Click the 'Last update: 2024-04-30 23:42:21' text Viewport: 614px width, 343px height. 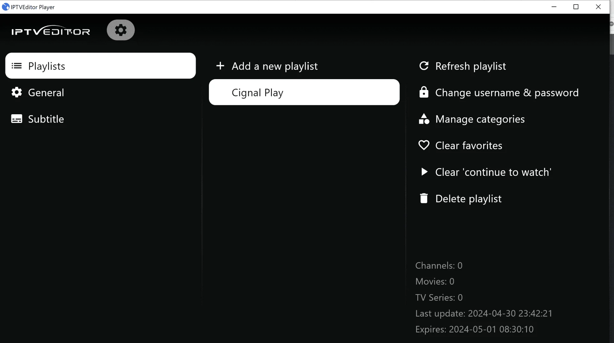pyautogui.click(x=484, y=313)
